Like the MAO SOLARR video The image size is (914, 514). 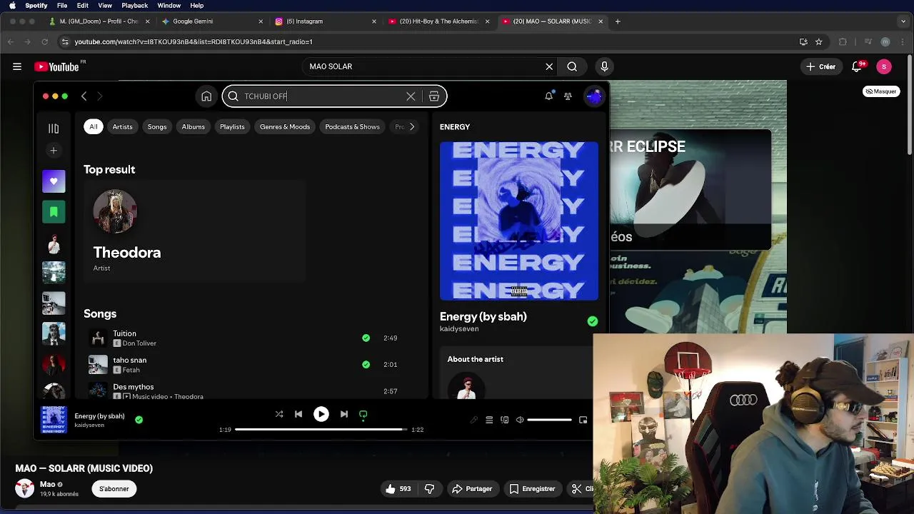point(398,489)
